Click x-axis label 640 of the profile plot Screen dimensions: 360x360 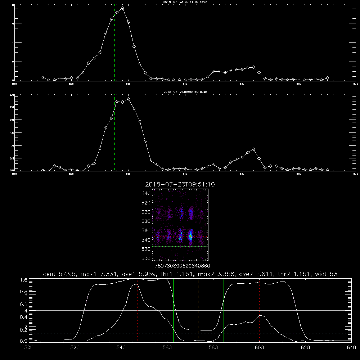point(351,348)
